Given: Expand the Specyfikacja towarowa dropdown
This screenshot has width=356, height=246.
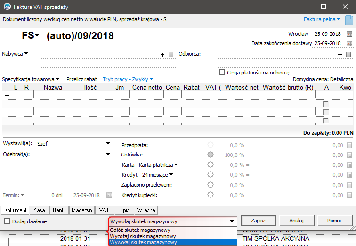Looking at the screenshot, I should point(31,79).
